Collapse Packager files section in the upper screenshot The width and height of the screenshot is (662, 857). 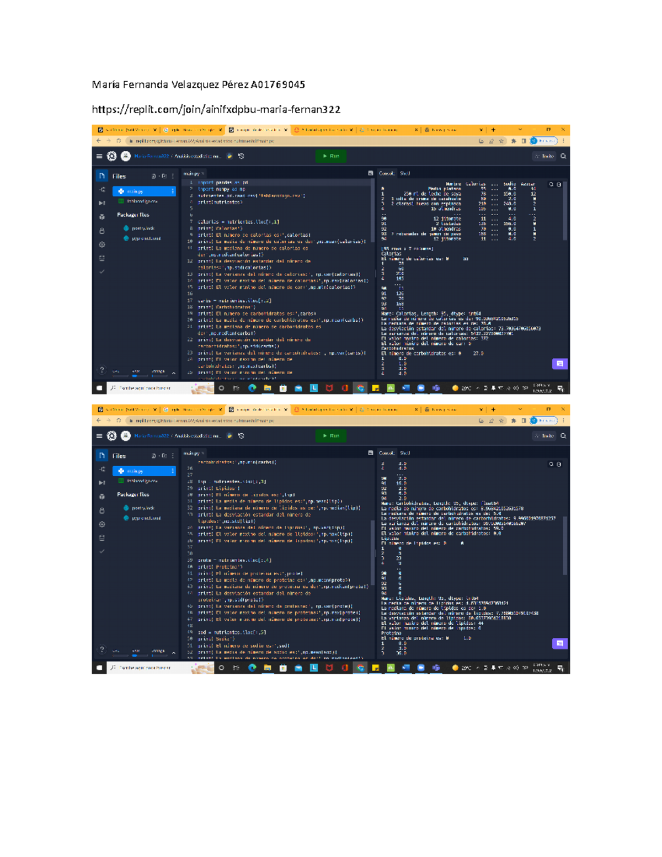coord(133,215)
